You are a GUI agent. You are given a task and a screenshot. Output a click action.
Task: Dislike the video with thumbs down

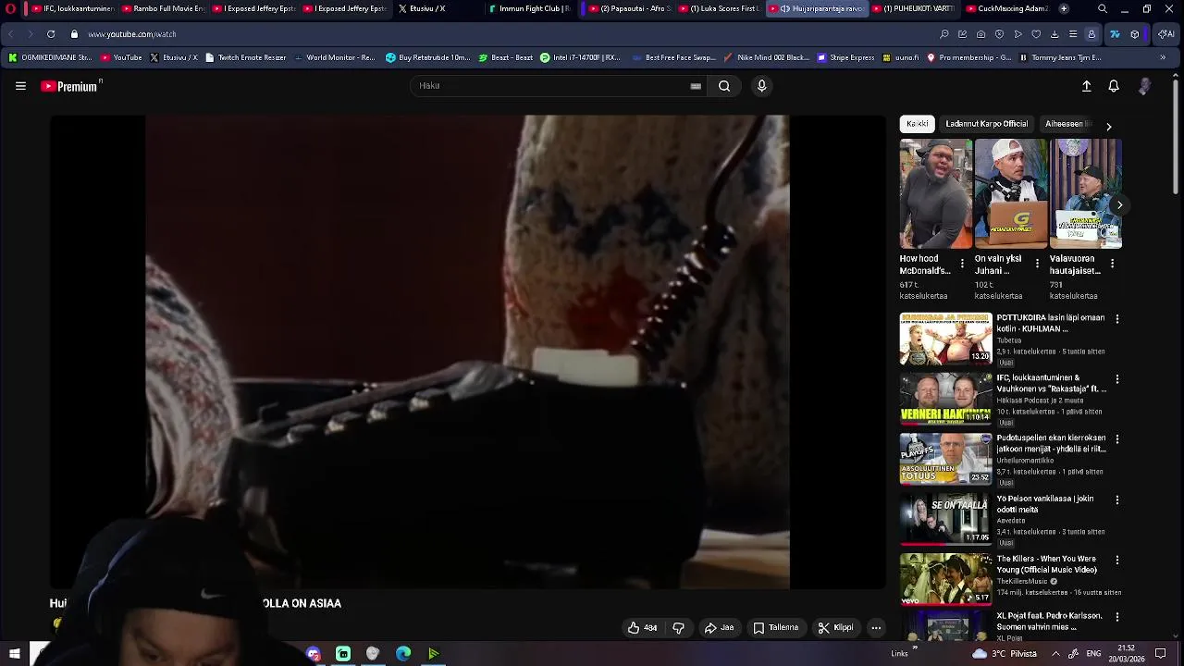(x=678, y=628)
